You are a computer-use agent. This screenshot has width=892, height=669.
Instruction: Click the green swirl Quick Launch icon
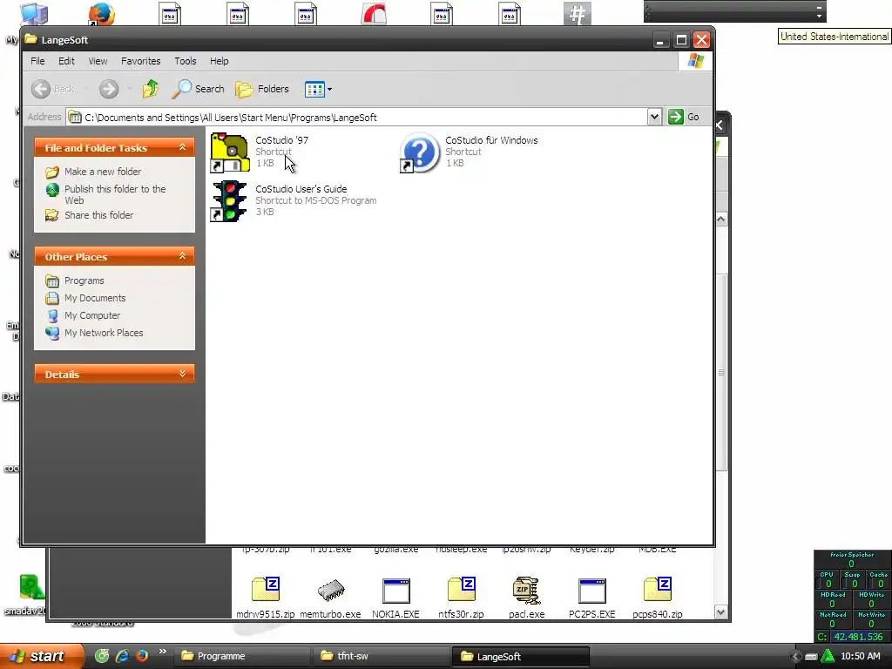(x=102, y=655)
